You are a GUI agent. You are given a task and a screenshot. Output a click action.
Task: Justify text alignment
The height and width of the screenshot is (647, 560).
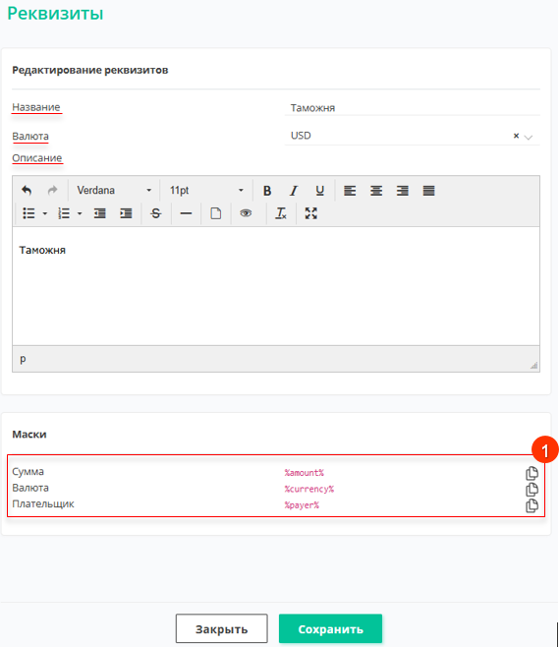pos(429,191)
